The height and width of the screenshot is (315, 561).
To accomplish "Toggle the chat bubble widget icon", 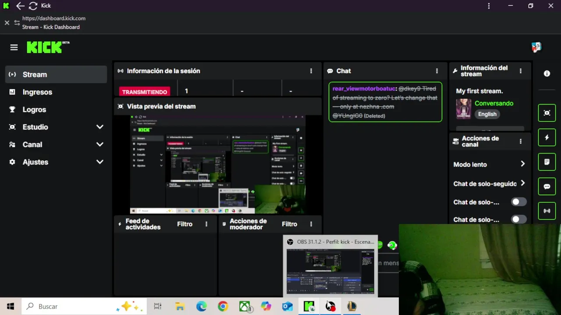I will (547, 186).
